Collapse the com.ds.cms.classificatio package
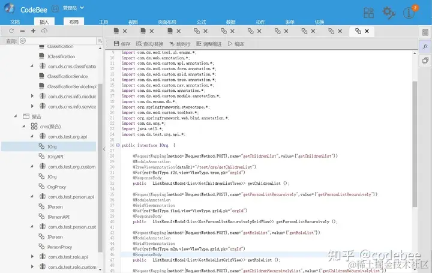This screenshot has height=273, width=432. point(32,66)
